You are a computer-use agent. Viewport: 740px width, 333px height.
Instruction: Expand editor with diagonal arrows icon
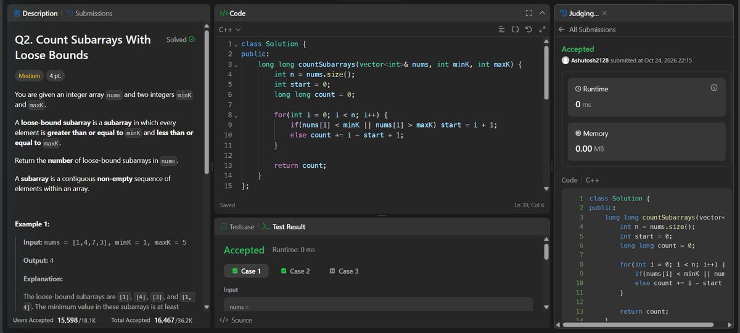pyautogui.click(x=542, y=29)
